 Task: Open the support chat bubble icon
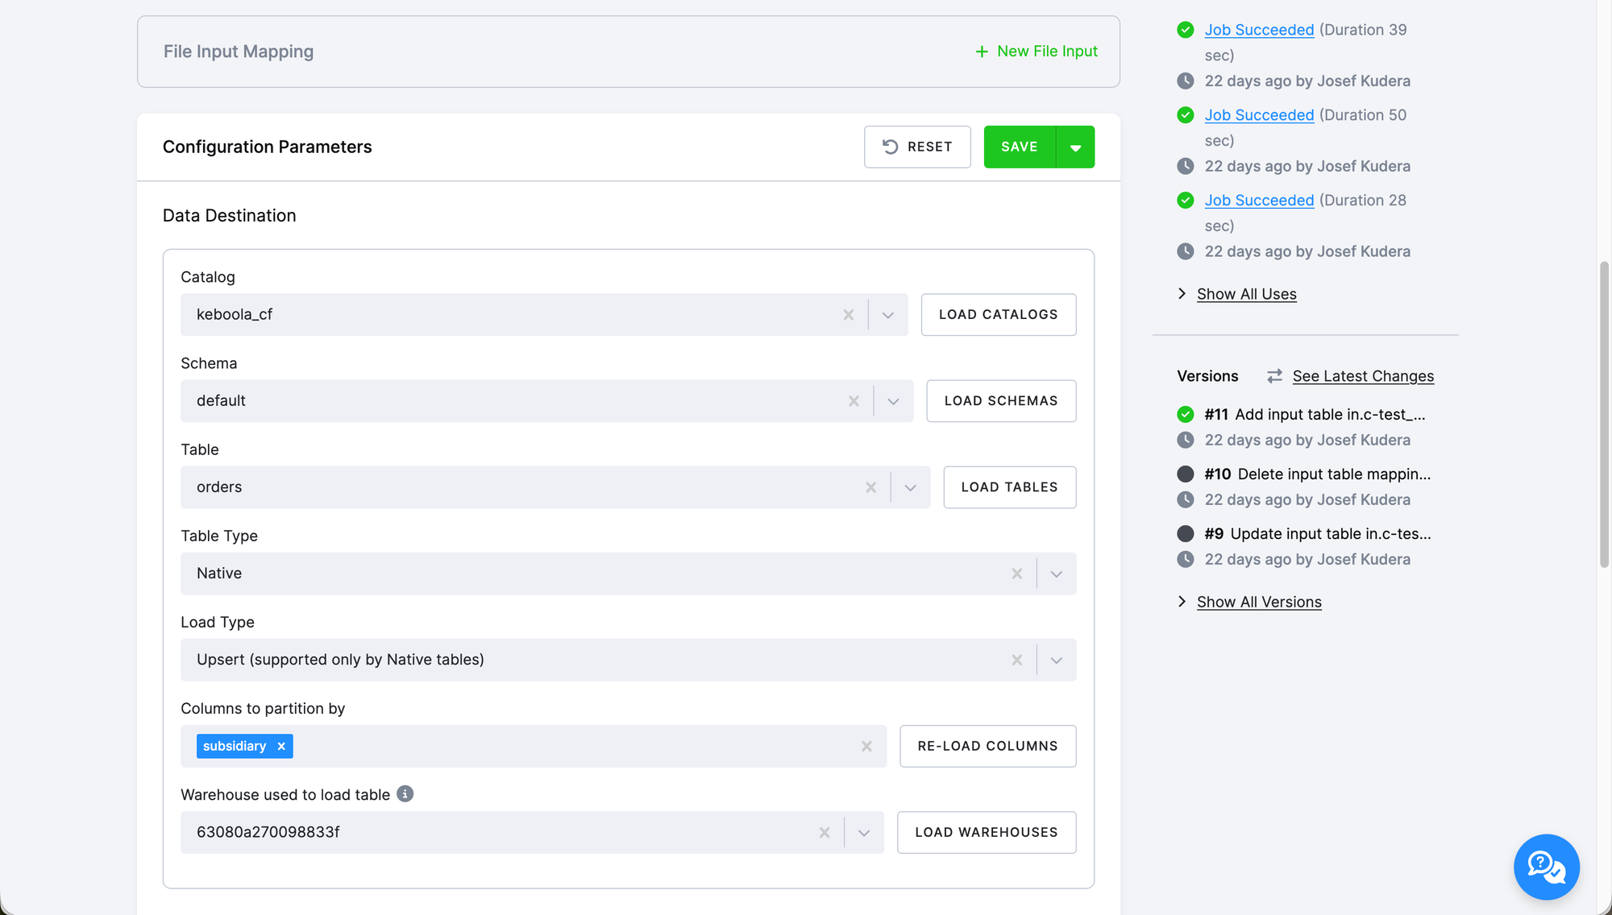click(1546, 867)
